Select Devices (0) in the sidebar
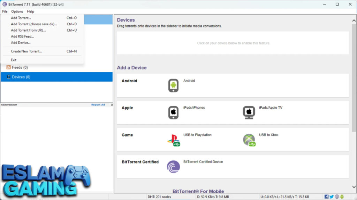The image size is (357, 200). [56, 77]
